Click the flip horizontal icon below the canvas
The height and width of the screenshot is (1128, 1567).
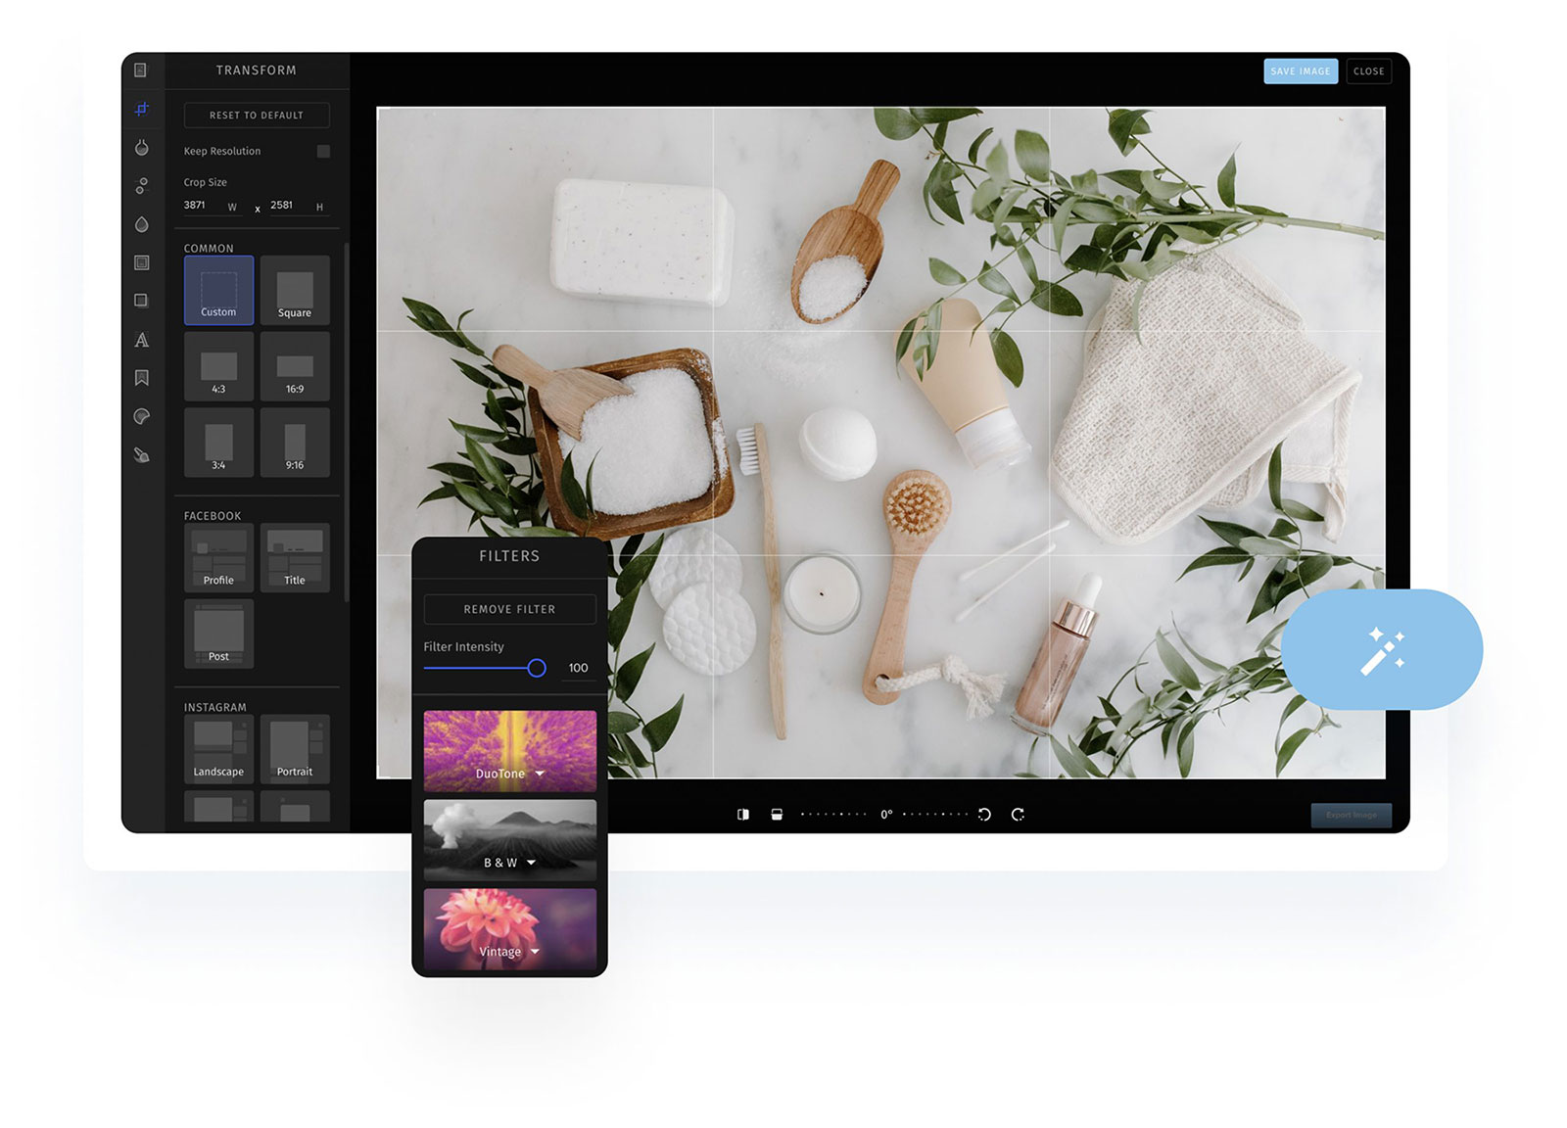(x=742, y=814)
